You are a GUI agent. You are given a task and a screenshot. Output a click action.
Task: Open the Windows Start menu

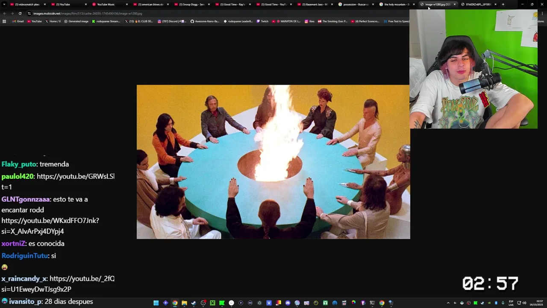point(156,303)
